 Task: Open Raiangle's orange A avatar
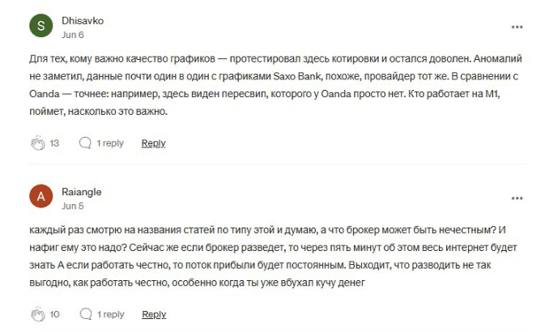[x=40, y=198]
